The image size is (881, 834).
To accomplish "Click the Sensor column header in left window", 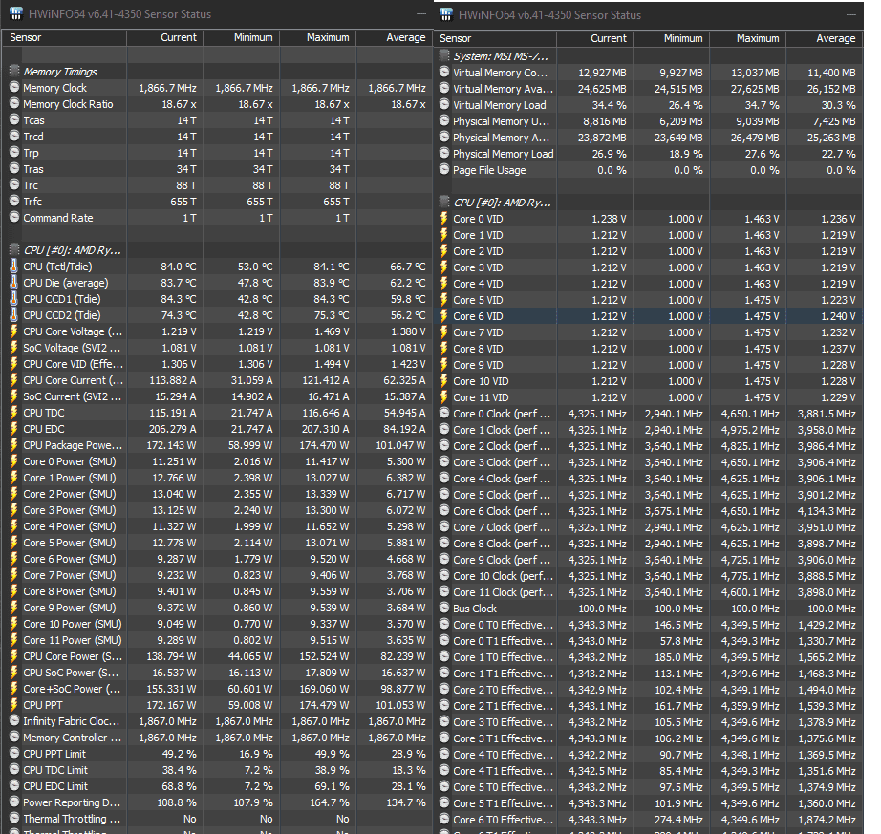I will click(x=65, y=37).
